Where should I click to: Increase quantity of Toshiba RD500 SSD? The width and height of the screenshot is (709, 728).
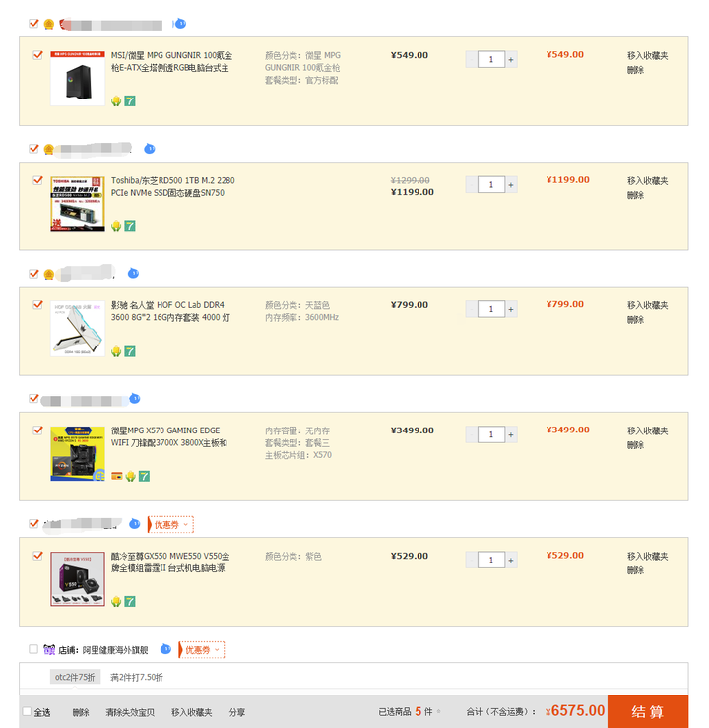[511, 185]
